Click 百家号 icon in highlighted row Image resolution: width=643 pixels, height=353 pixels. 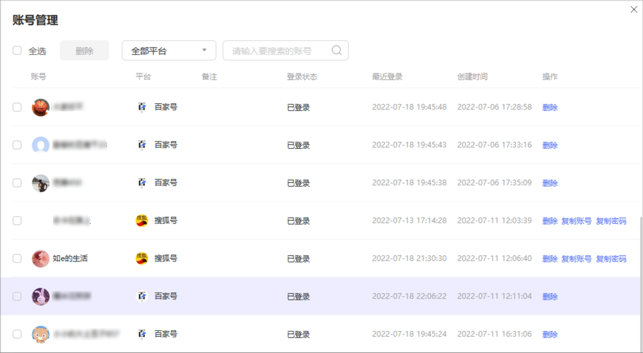[x=141, y=296]
